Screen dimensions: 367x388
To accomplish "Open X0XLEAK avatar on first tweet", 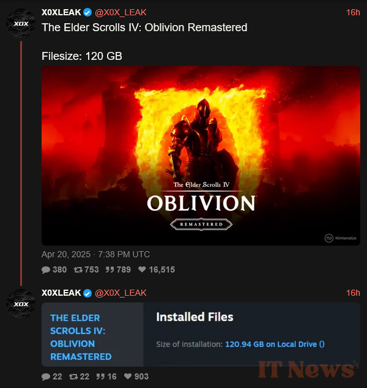I will tap(21, 23).
